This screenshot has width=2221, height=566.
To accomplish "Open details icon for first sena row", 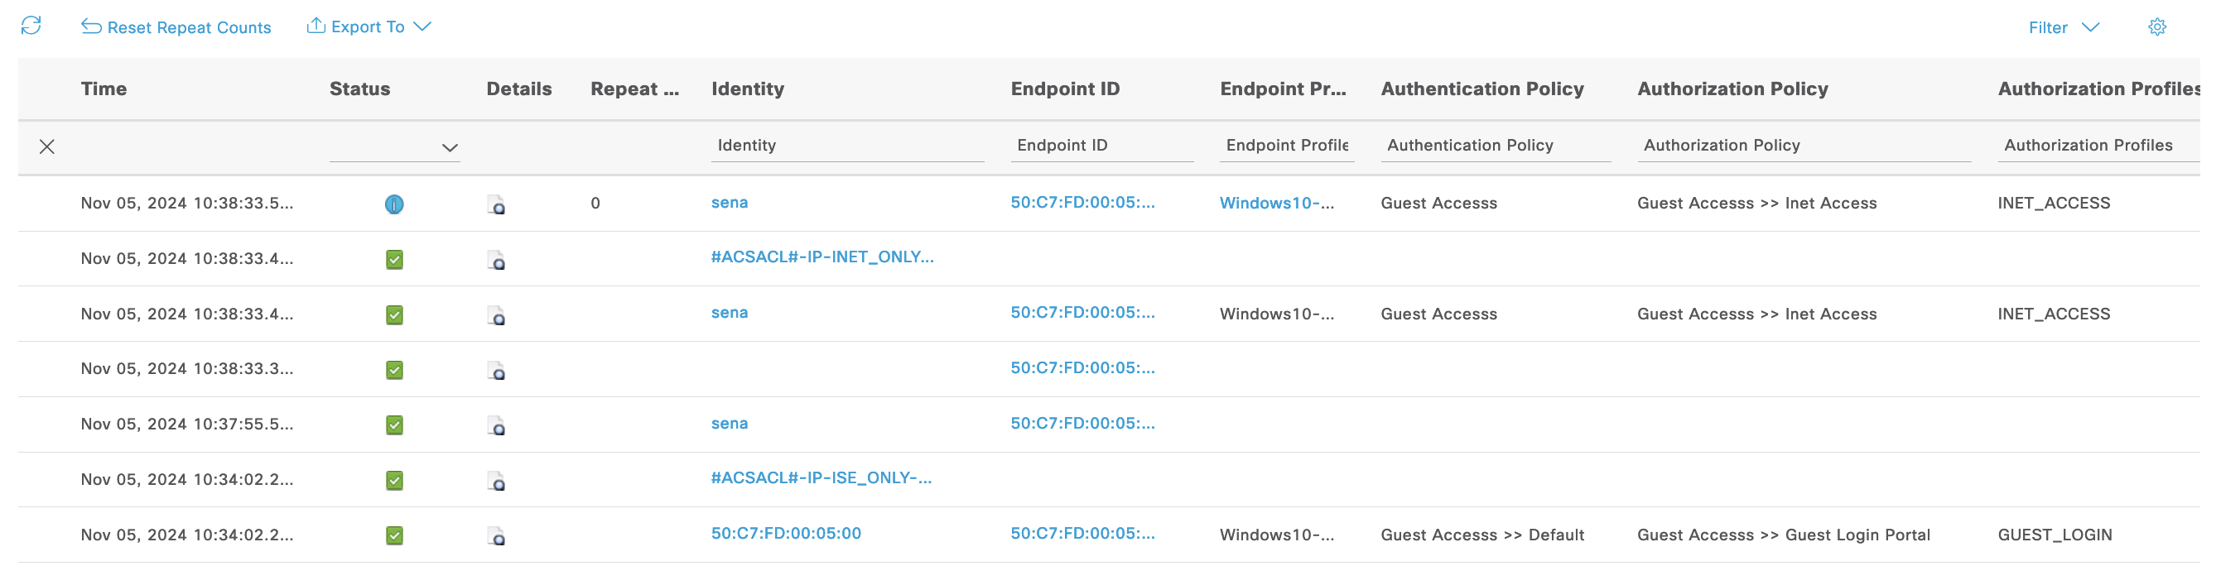I will click(496, 204).
